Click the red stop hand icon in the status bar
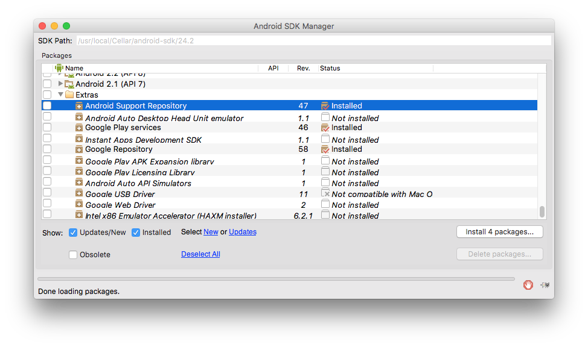This screenshot has width=588, height=347. tap(528, 285)
